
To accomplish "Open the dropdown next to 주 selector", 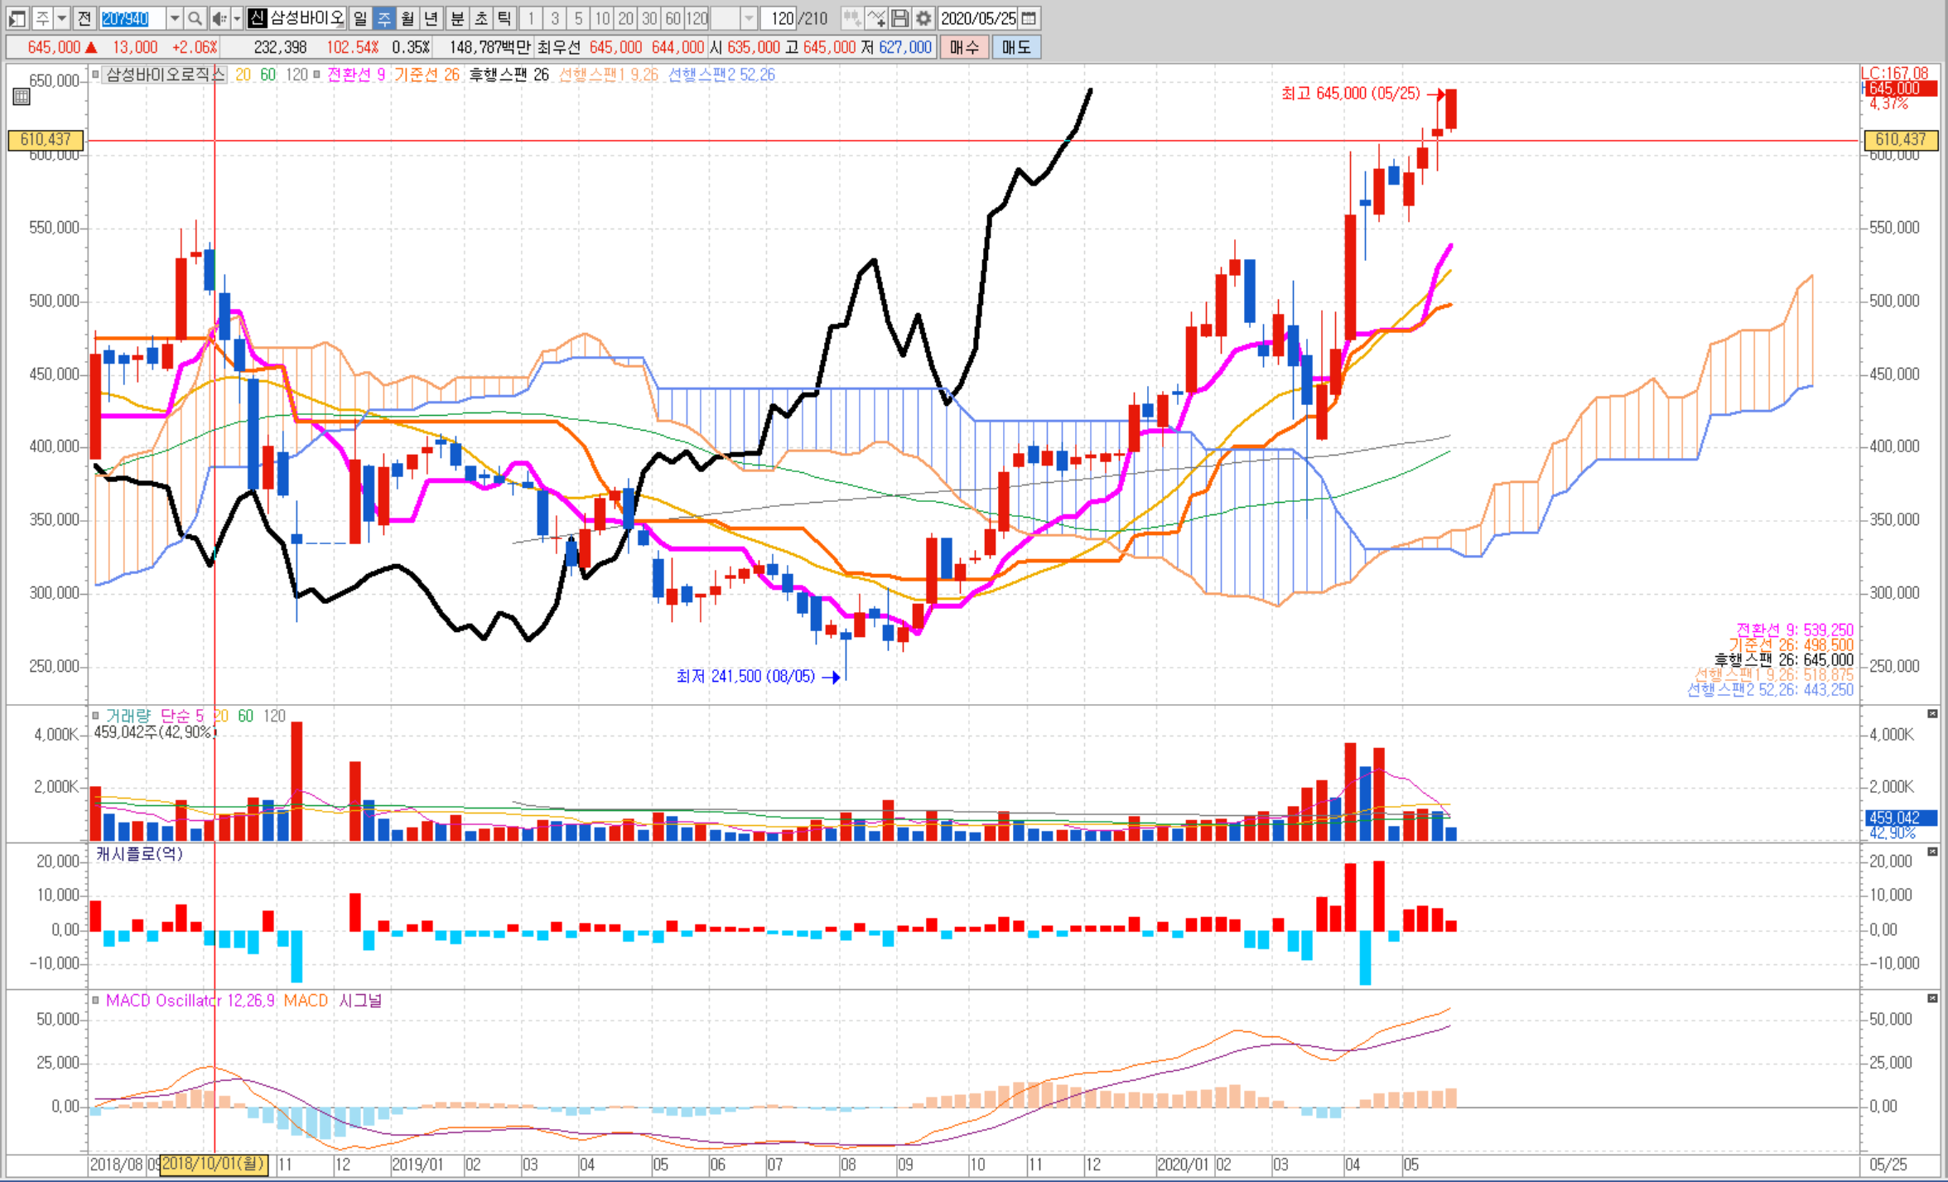I will (61, 18).
